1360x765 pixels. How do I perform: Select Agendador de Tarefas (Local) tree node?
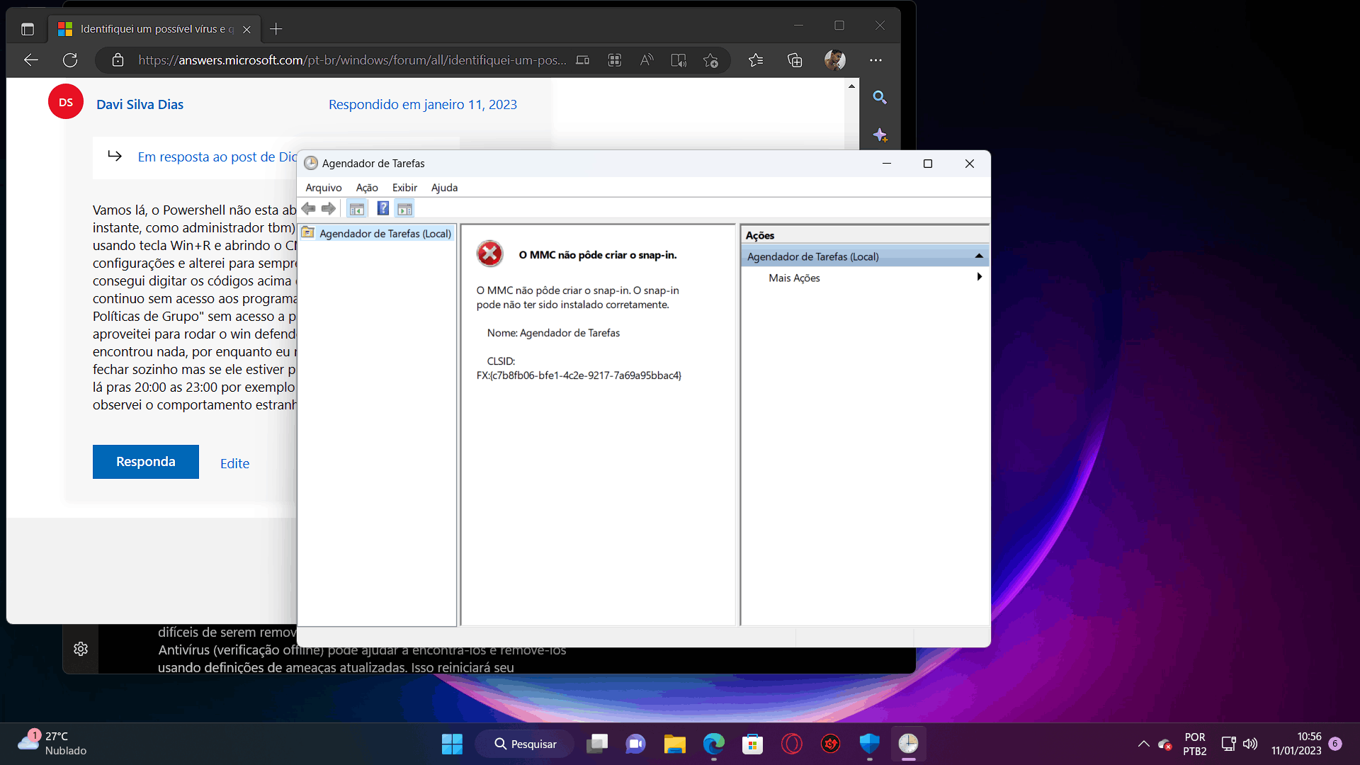377,233
